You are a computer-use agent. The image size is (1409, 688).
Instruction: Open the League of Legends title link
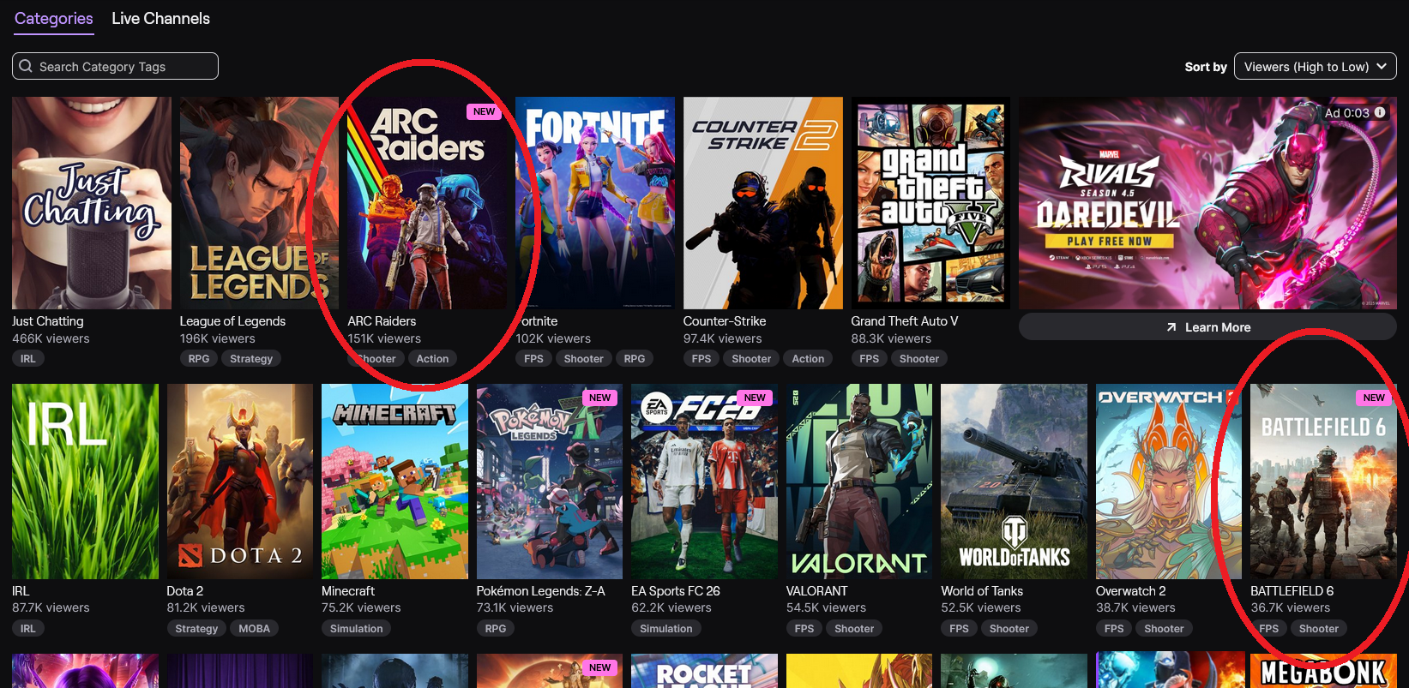232,321
